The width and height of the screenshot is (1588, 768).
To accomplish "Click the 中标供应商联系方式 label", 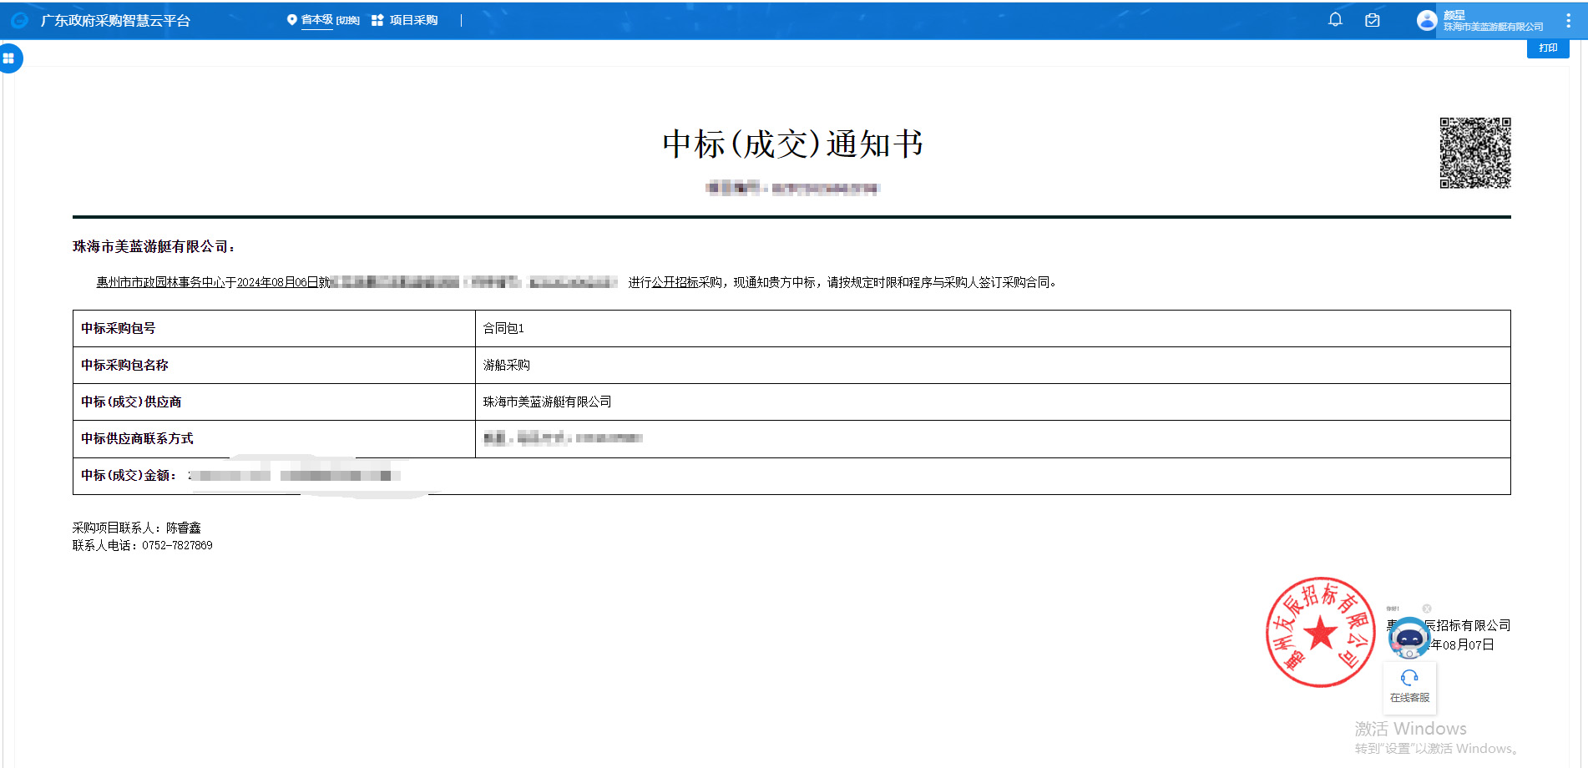I will [x=137, y=438].
